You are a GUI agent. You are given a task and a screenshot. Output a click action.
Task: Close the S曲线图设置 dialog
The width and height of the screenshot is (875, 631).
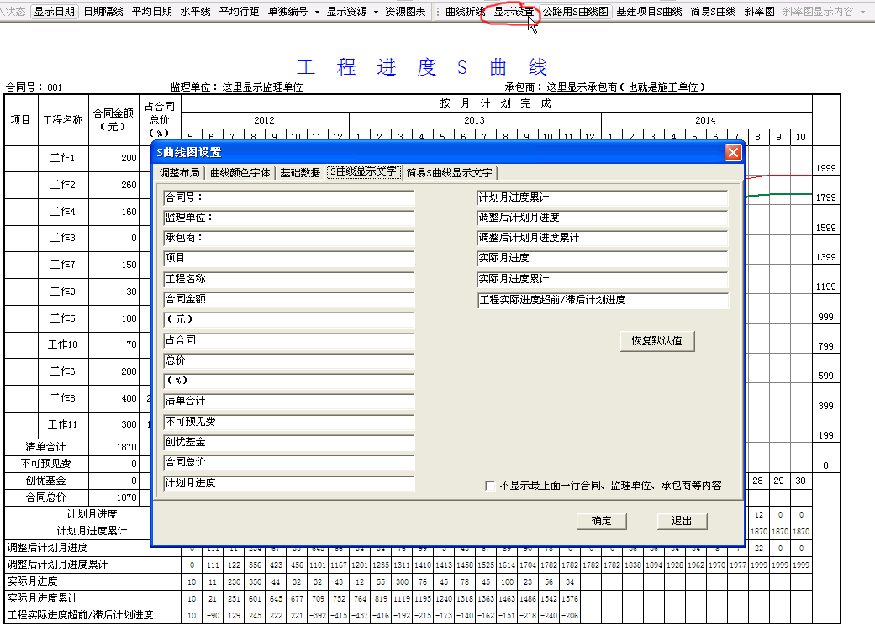(x=733, y=152)
